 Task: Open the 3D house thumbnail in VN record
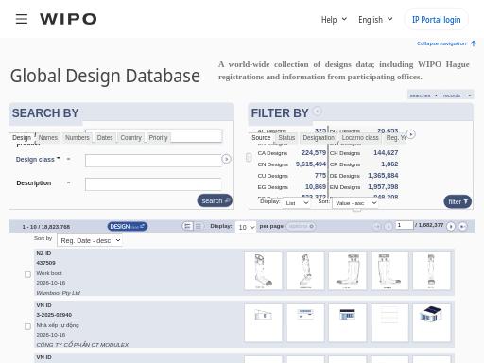tap(431, 322)
